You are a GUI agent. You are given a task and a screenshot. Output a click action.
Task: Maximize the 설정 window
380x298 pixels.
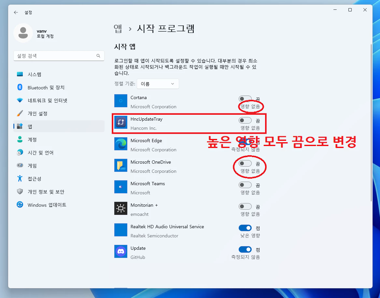pyautogui.click(x=350, y=10)
